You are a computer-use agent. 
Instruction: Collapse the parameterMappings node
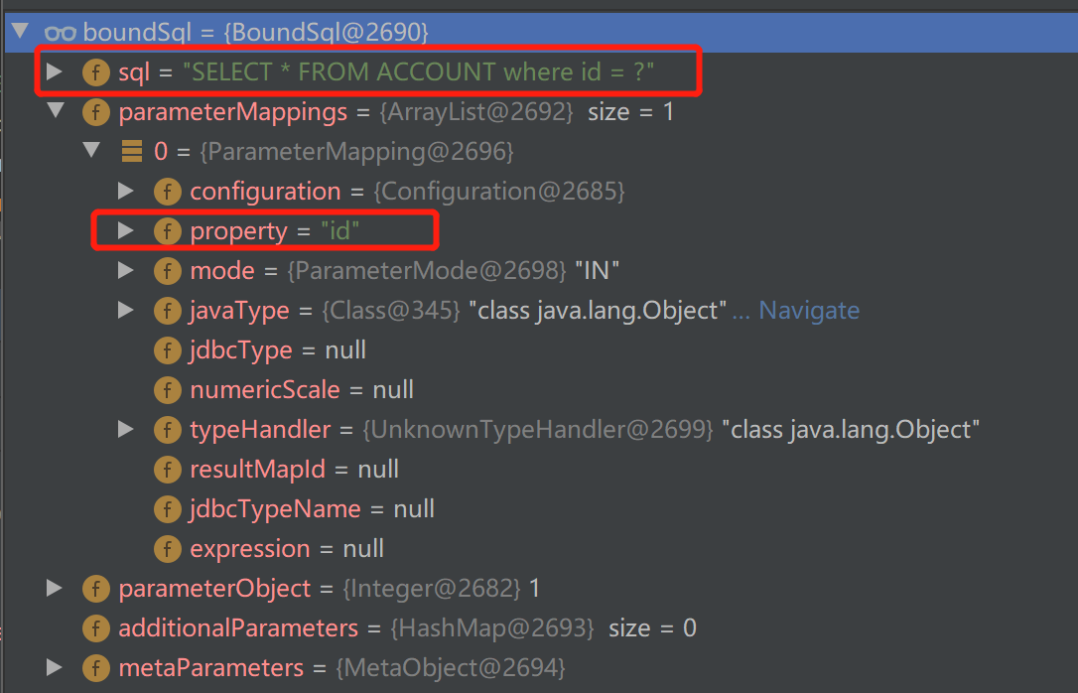click(56, 110)
